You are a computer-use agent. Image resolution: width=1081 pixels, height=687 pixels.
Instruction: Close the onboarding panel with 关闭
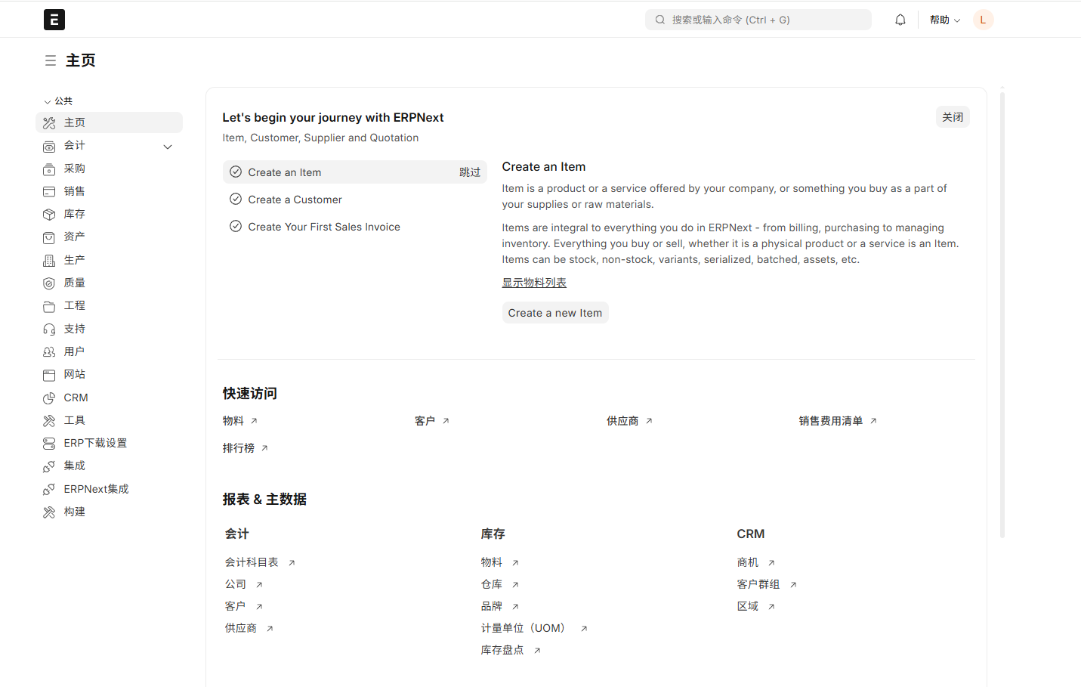click(x=953, y=117)
